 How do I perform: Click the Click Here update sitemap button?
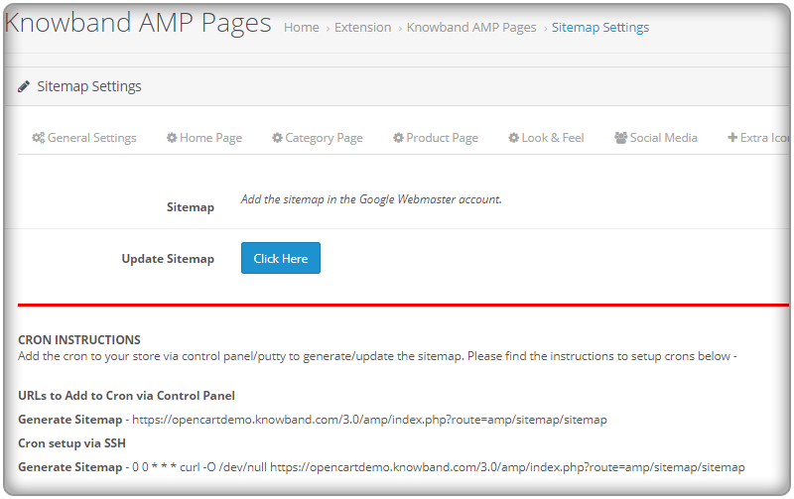click(x=281, y=258)
